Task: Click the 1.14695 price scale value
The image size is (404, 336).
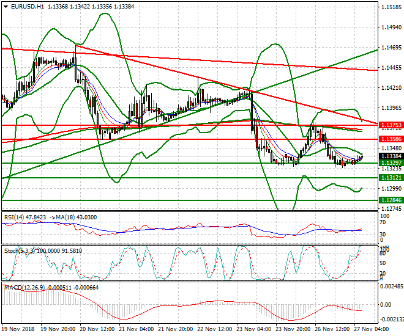Action: 391,47
